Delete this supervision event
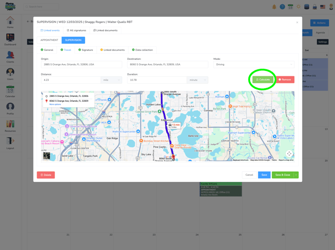Image resolution: width=335 pixels, height=250 pixels. [45, 175]
